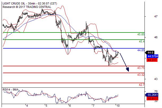
Task: Click the date label 6 on time axis
Action: [x=70, y=106]
